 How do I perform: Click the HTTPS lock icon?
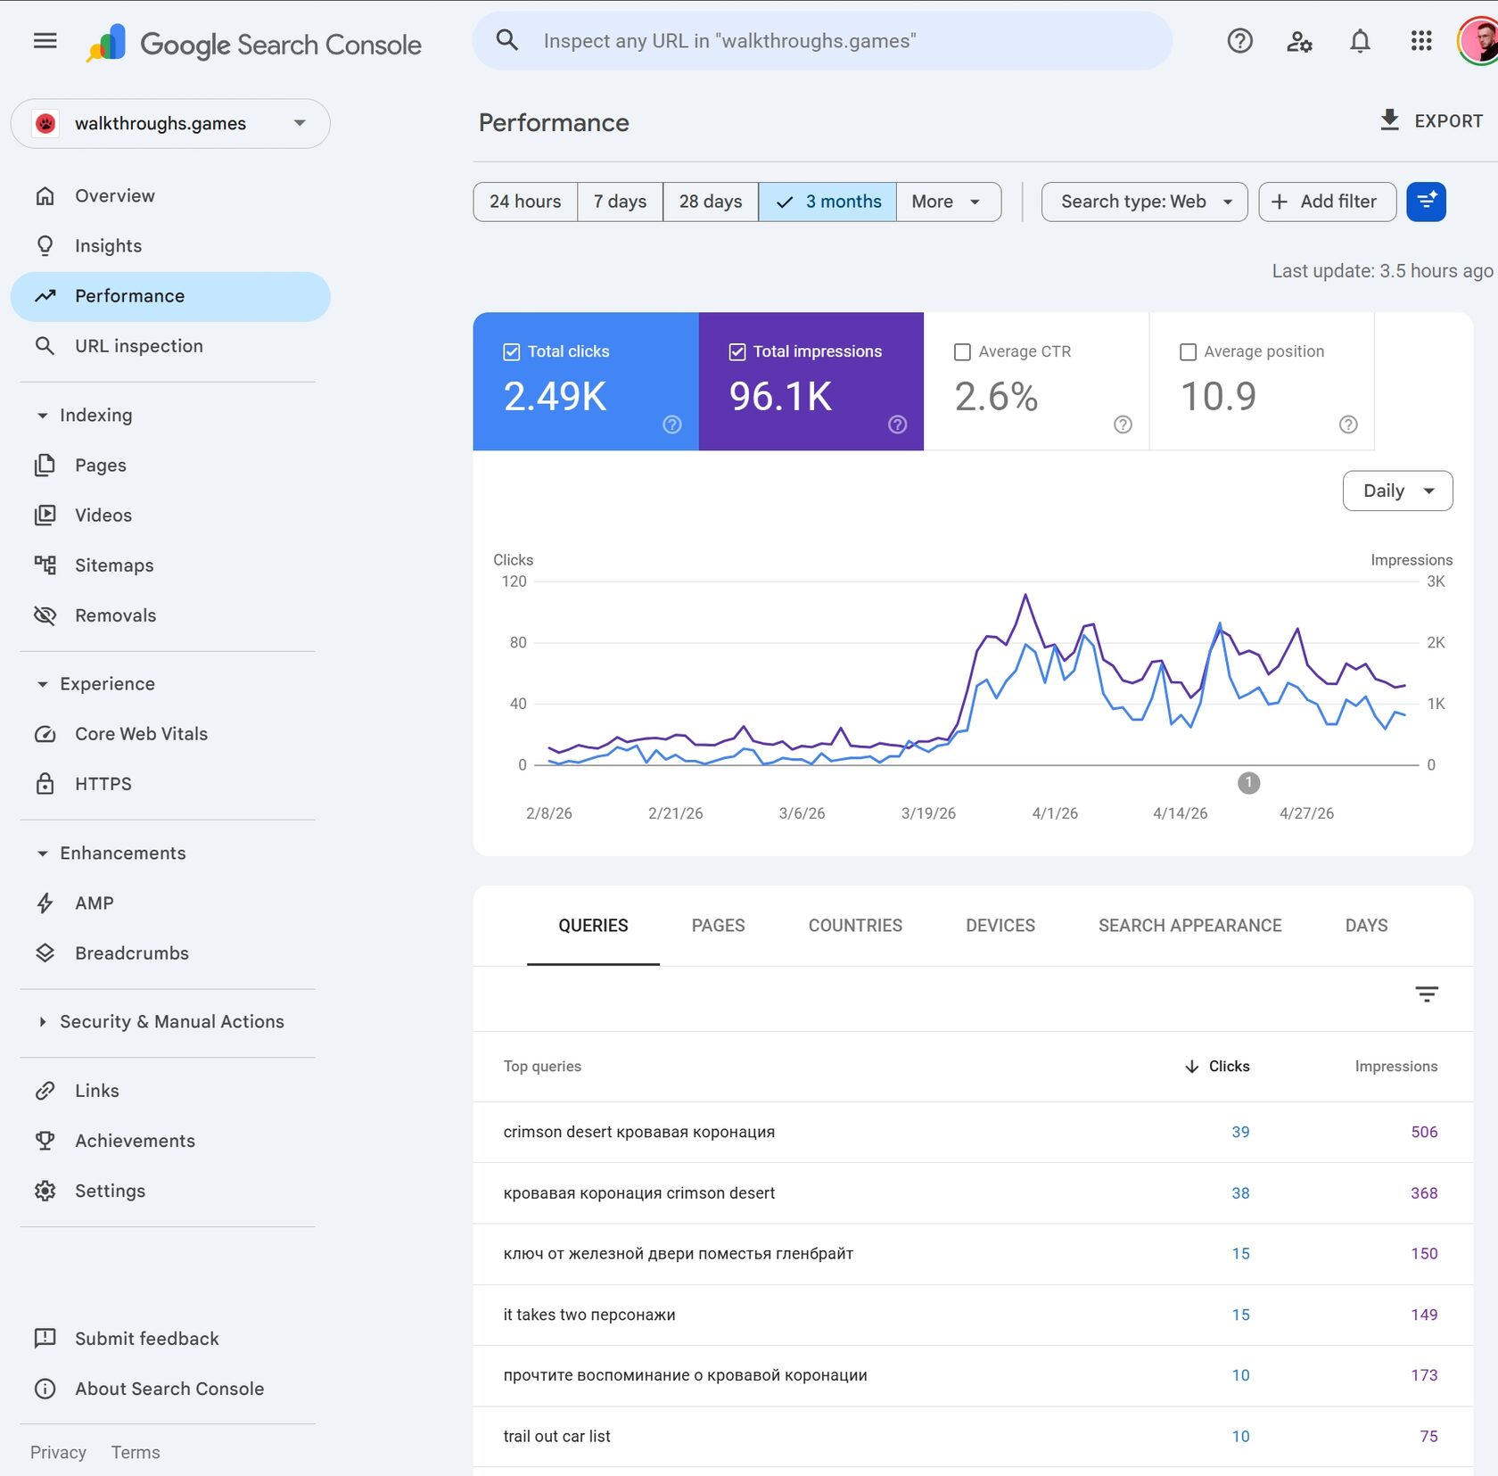(x=45, y=784)
